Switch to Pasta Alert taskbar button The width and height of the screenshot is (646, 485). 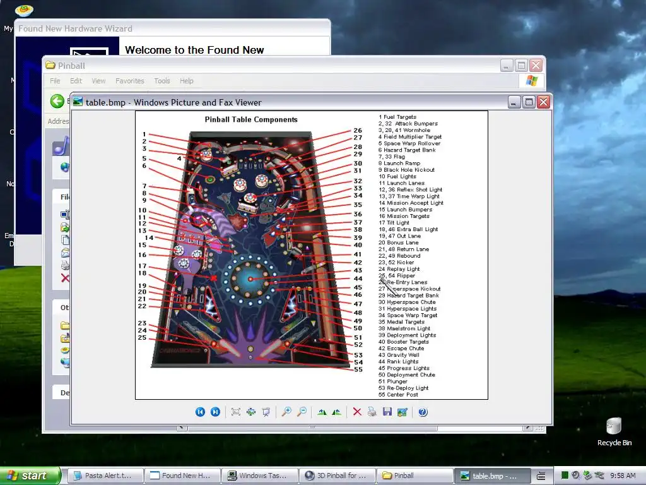105,476
